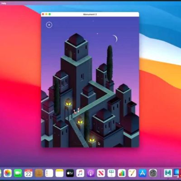This screenshot has height=181, width=181.
Task: Tap the two characters on the walkway
Action: tap(76, 111)
